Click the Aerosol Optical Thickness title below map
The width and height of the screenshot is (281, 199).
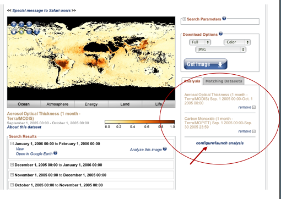[44, 116]
